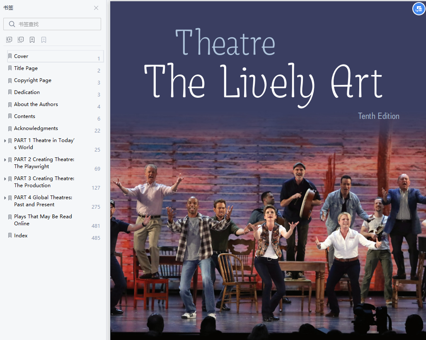
Task: Navigate to Contents bookmark
Action: tap(24, 116)
